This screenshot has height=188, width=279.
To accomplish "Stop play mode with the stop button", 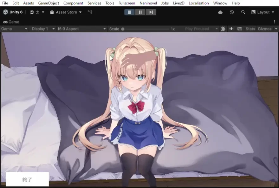I will (x=129, y=12).
